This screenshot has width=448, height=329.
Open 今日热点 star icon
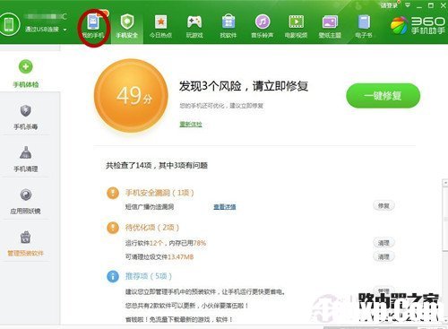(160, 22)
